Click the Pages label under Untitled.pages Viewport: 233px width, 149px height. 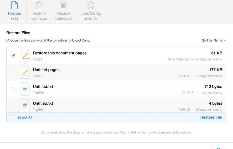[x=38, y=76]
